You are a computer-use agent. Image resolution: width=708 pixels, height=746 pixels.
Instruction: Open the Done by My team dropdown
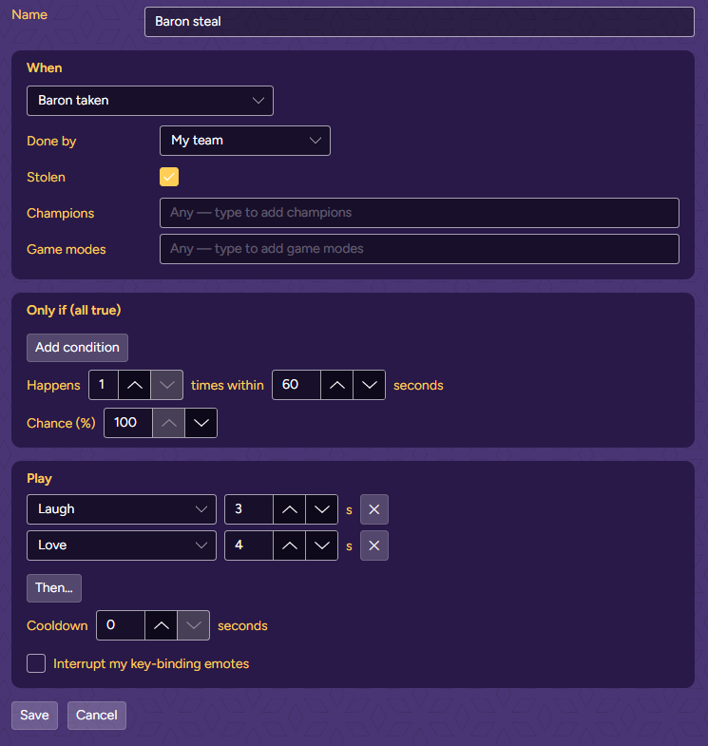click(245, 141)
